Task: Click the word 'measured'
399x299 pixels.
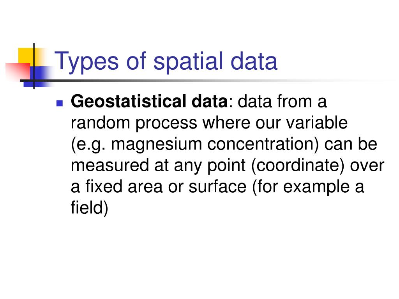Action: [109, 165]
